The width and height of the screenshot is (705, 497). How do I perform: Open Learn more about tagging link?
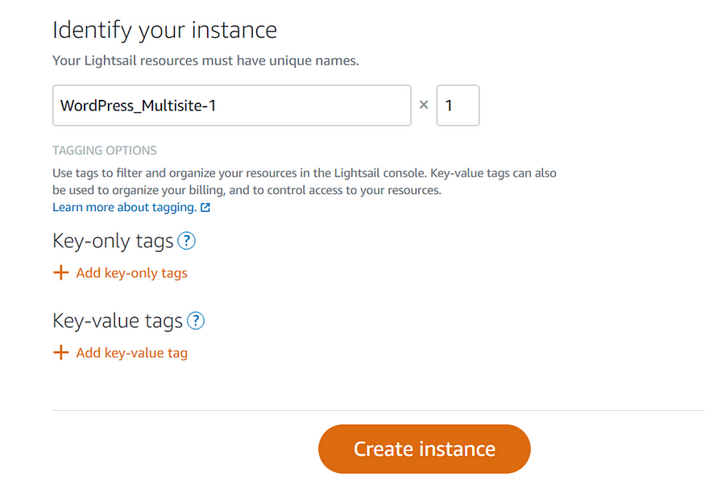tap(125, 207)
